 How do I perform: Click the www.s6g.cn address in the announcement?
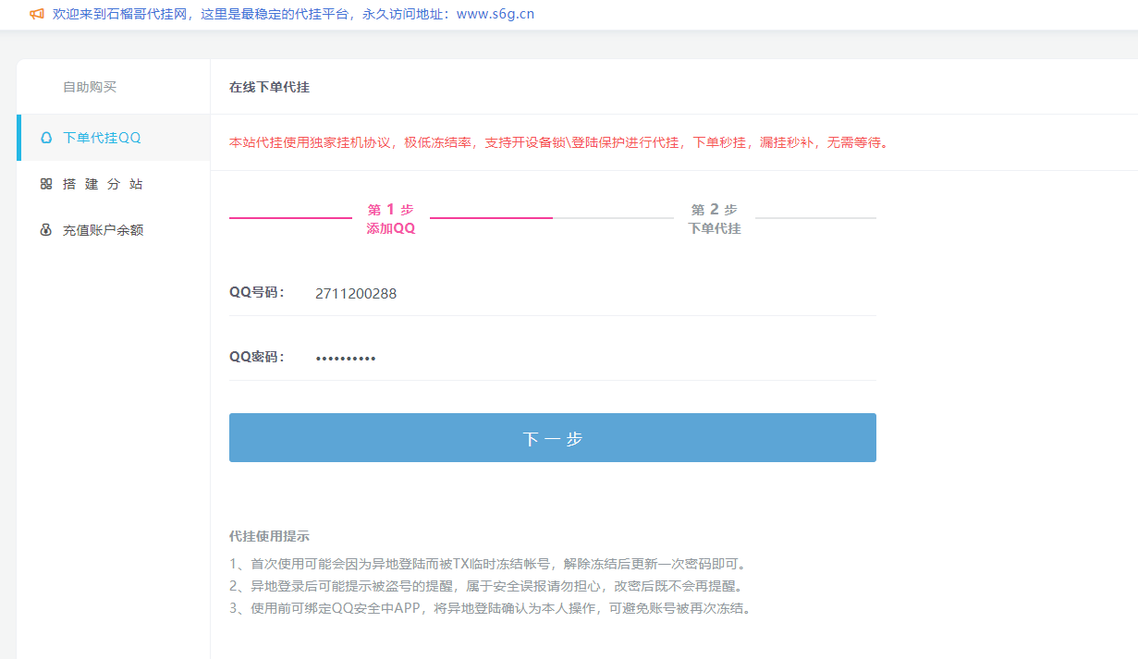(496, 14)
